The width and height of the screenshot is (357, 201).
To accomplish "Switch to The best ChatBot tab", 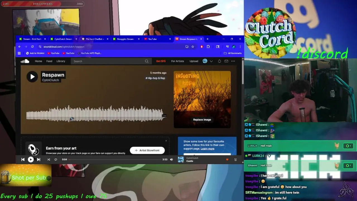I will (95, 39).
